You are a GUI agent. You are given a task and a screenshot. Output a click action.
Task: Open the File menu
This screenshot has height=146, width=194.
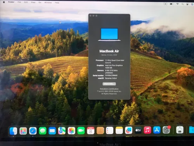pos(19,2)
